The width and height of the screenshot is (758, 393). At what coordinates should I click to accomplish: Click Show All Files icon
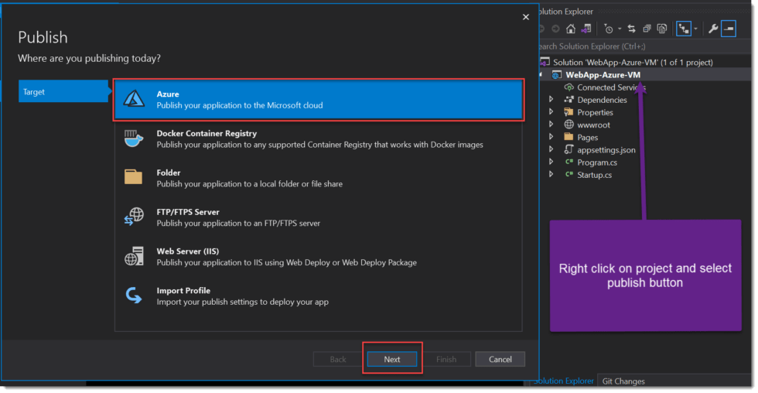coord(662,29)
